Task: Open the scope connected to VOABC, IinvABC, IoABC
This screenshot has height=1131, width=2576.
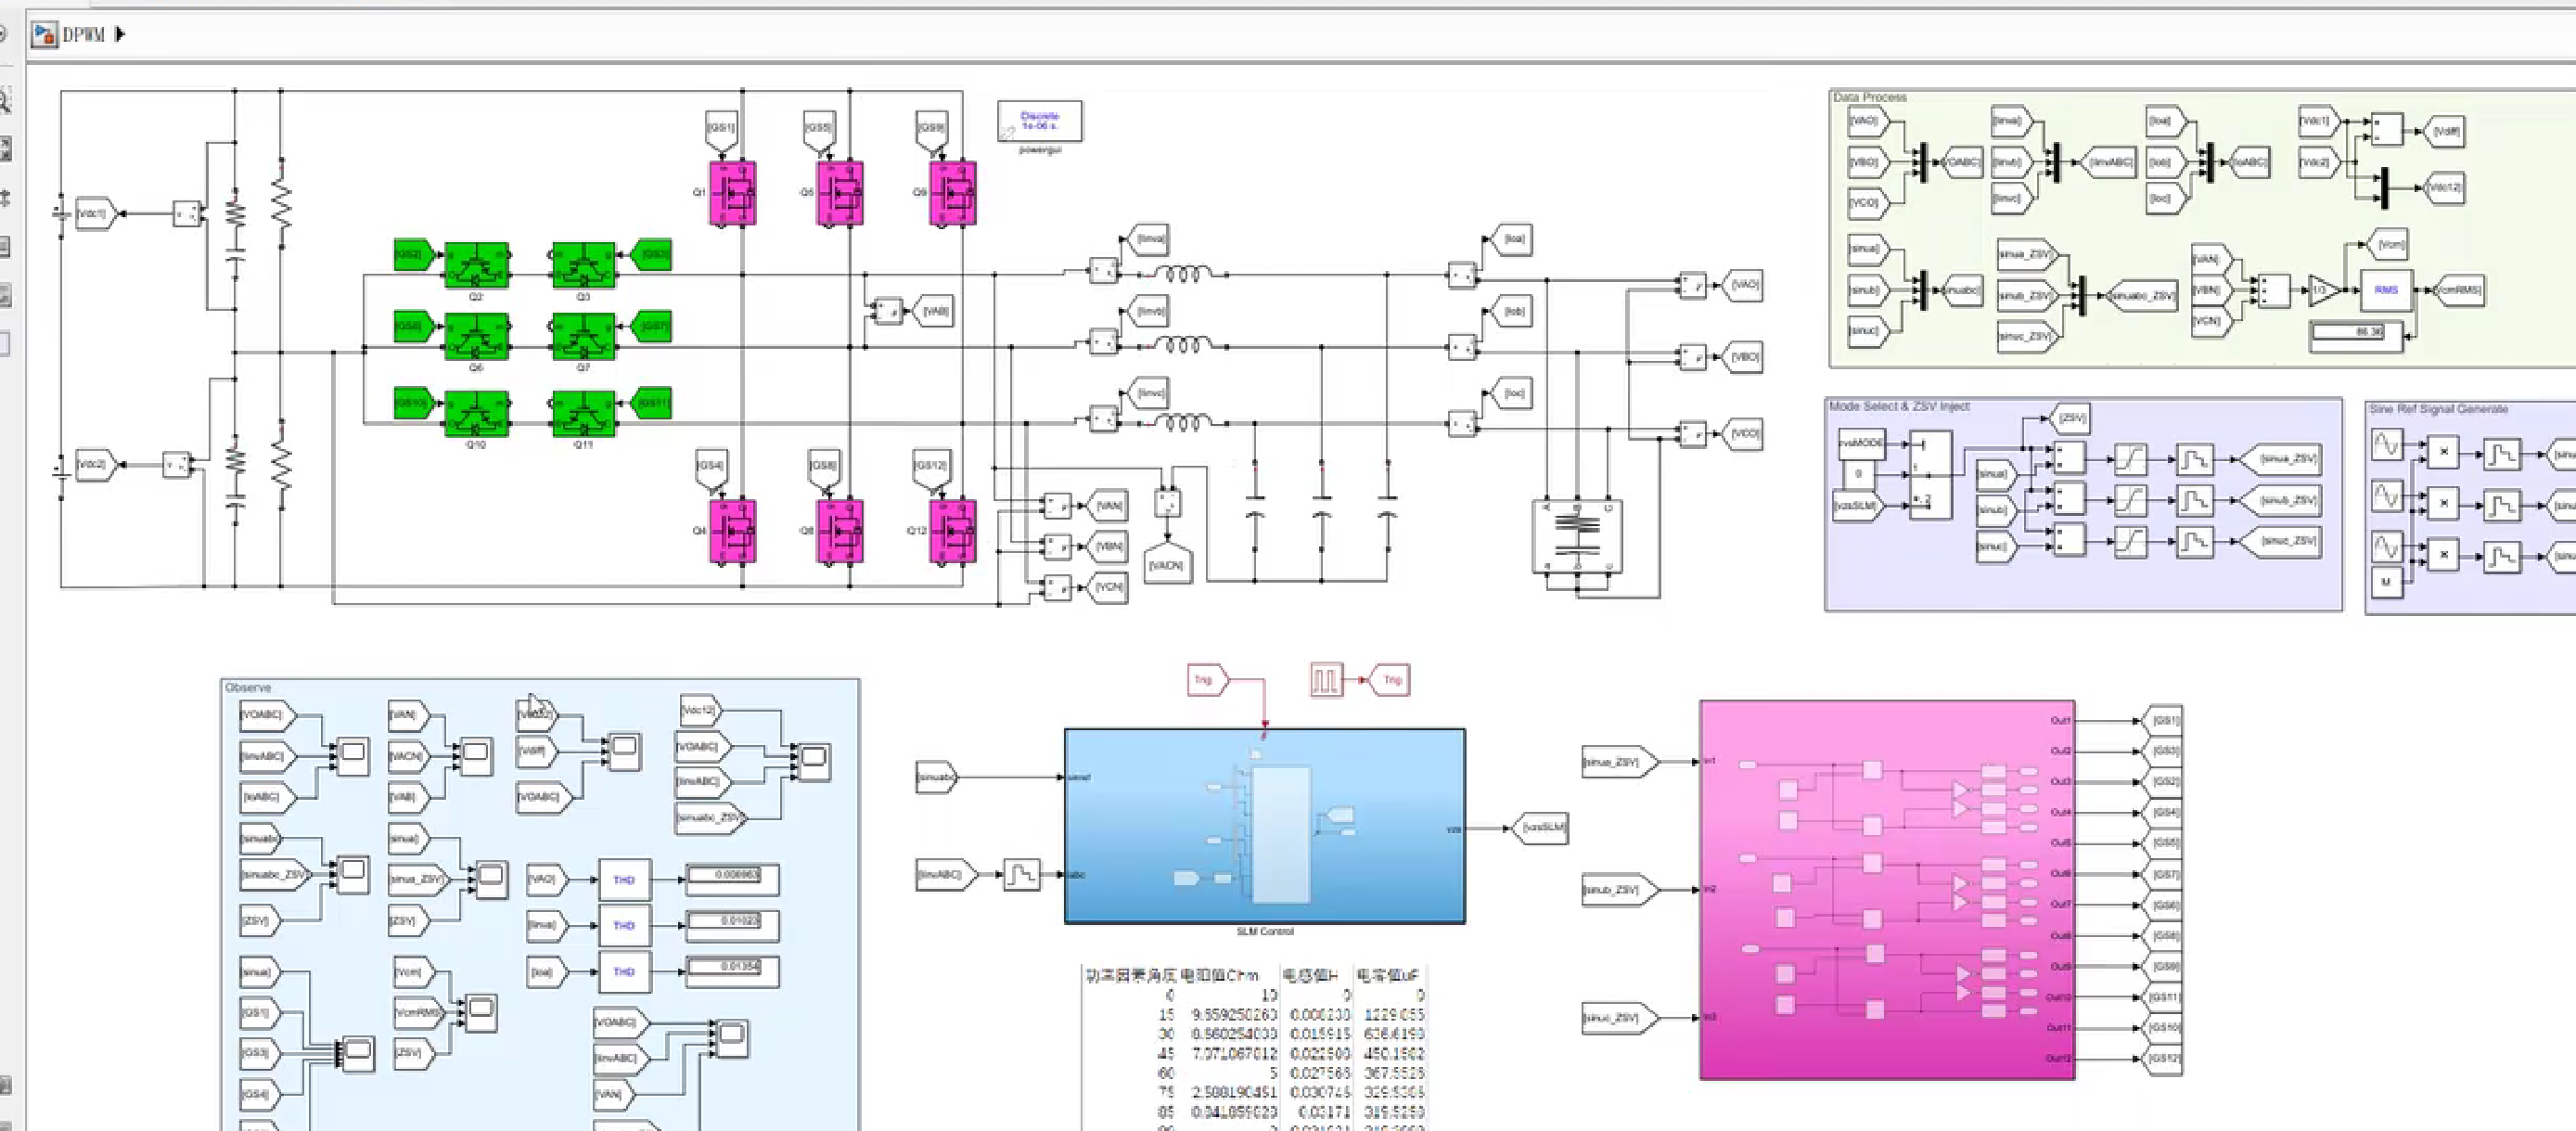Action: click(352, 755)
